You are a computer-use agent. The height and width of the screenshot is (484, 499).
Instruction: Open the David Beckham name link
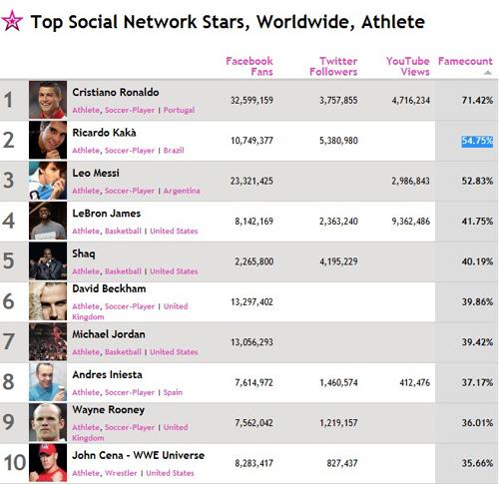coord(109,288)
